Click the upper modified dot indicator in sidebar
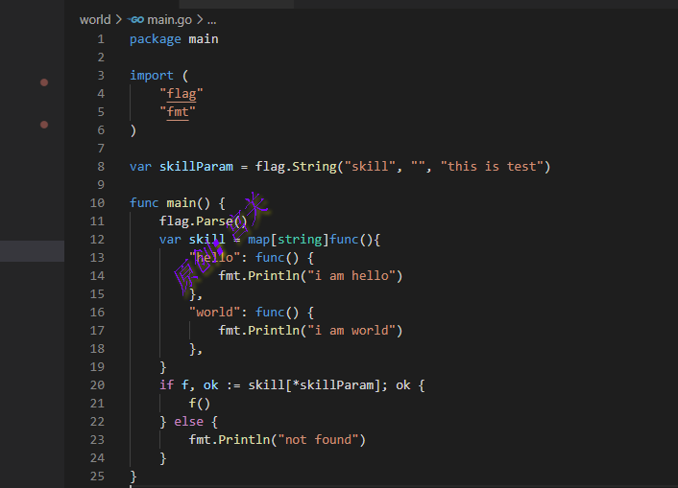This screenshot has width=678, height=488. pos(44,83)
